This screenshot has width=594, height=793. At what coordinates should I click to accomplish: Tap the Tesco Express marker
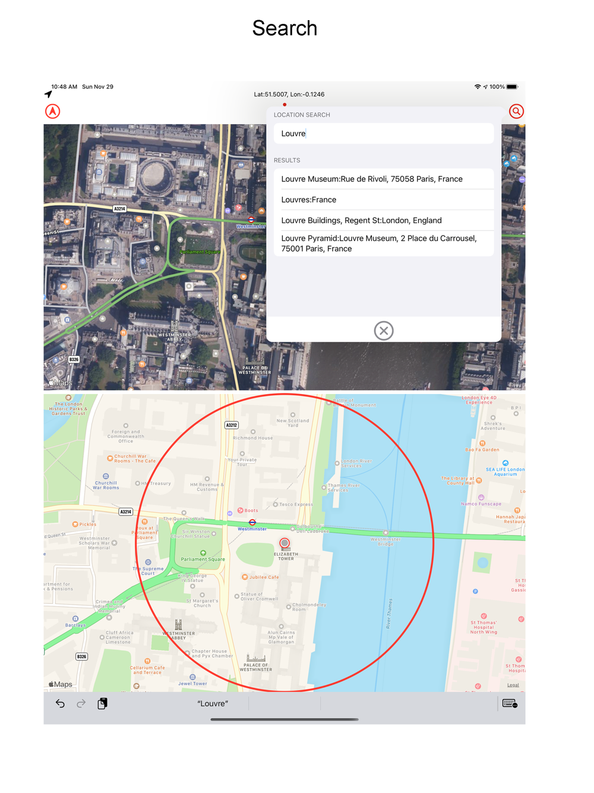point(276,505)
